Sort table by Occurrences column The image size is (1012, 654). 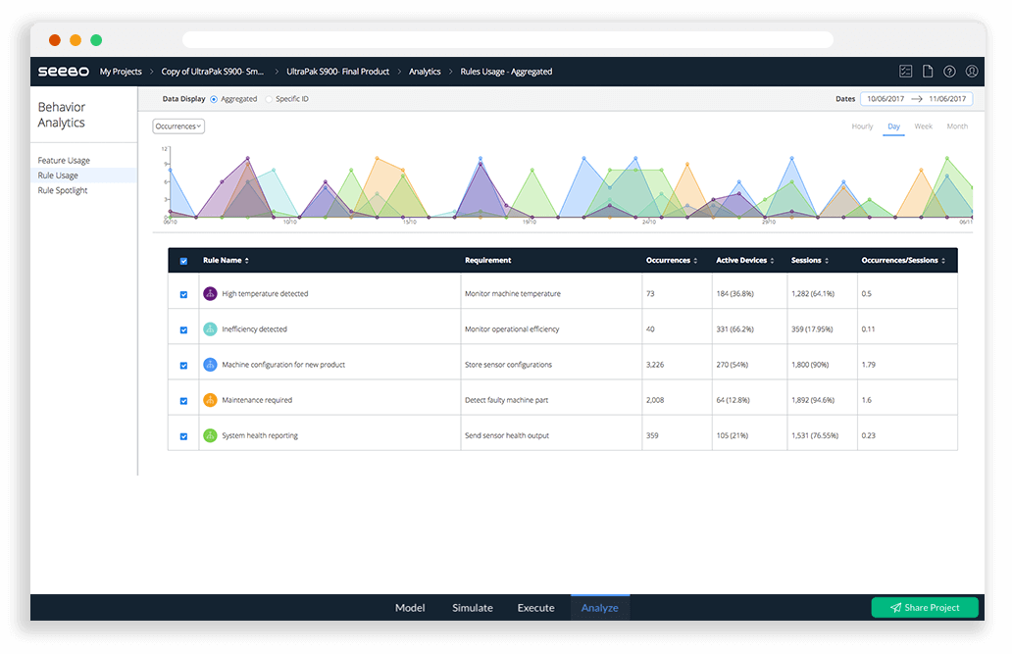pos(672,260)
